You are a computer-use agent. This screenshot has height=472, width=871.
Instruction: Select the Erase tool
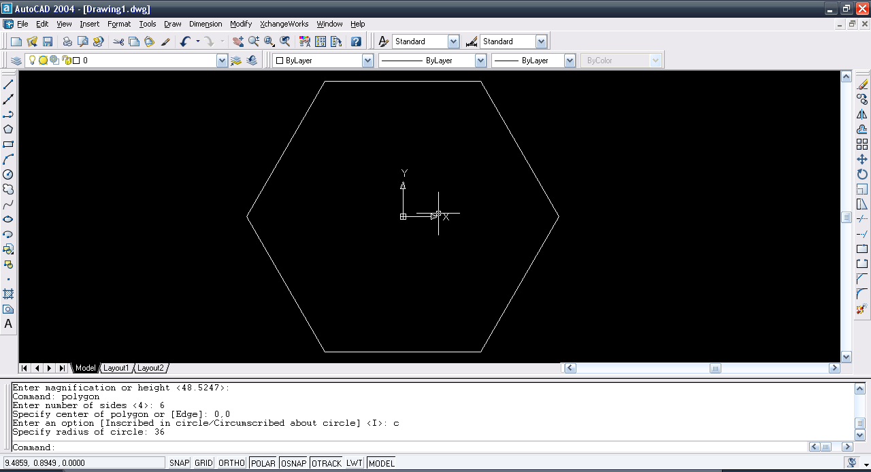coord(862,84)
